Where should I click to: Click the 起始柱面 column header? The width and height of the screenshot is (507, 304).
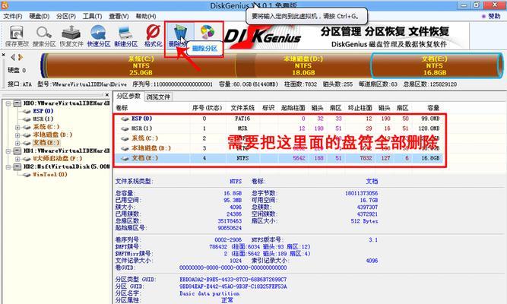point(293,108)
